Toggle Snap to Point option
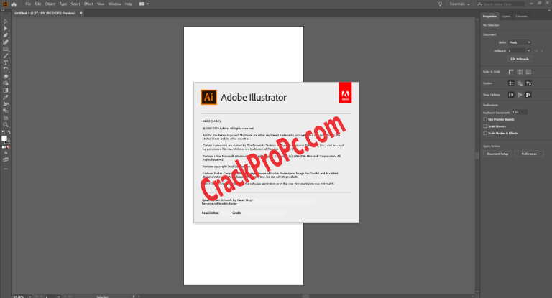 (x=511, y=95)
